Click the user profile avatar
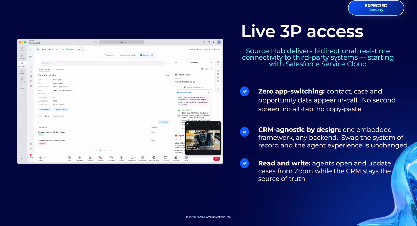Image resolution: width=417 pixels, height=226 pixels. [219, 42]
